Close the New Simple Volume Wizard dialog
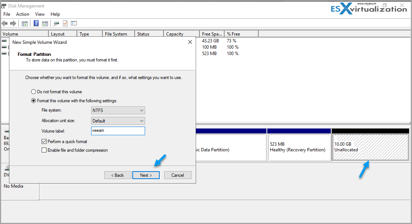The width and height of the screenshot is (412, 224). [190, 42]
